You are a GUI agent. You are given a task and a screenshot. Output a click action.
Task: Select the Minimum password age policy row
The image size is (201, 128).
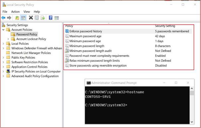pyautogui.click(x=85, y=41)
